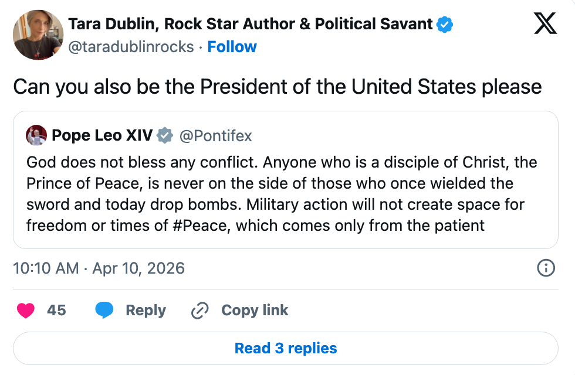Click Pope Leo XIV's small avatar

(36, 135)
